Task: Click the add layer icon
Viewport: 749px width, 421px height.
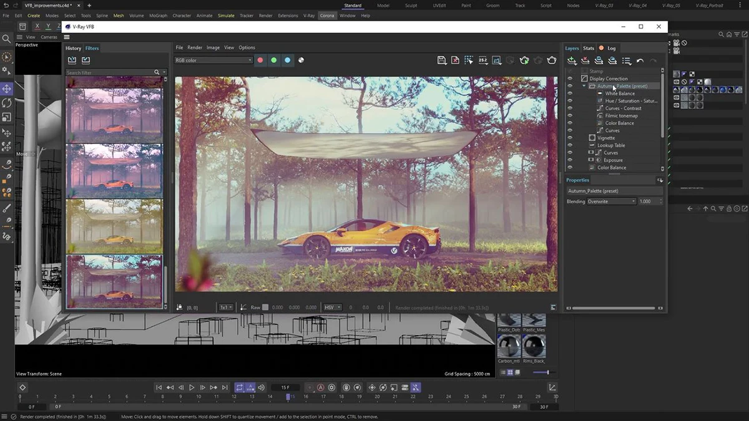Action: [572, 60]
